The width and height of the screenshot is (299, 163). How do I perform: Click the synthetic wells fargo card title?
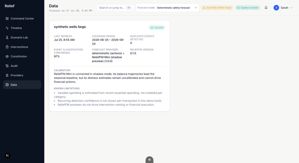click(x=70, y=27)
